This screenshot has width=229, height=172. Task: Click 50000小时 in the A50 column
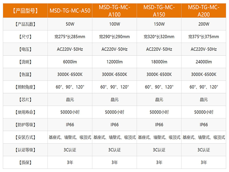(70, 112)
